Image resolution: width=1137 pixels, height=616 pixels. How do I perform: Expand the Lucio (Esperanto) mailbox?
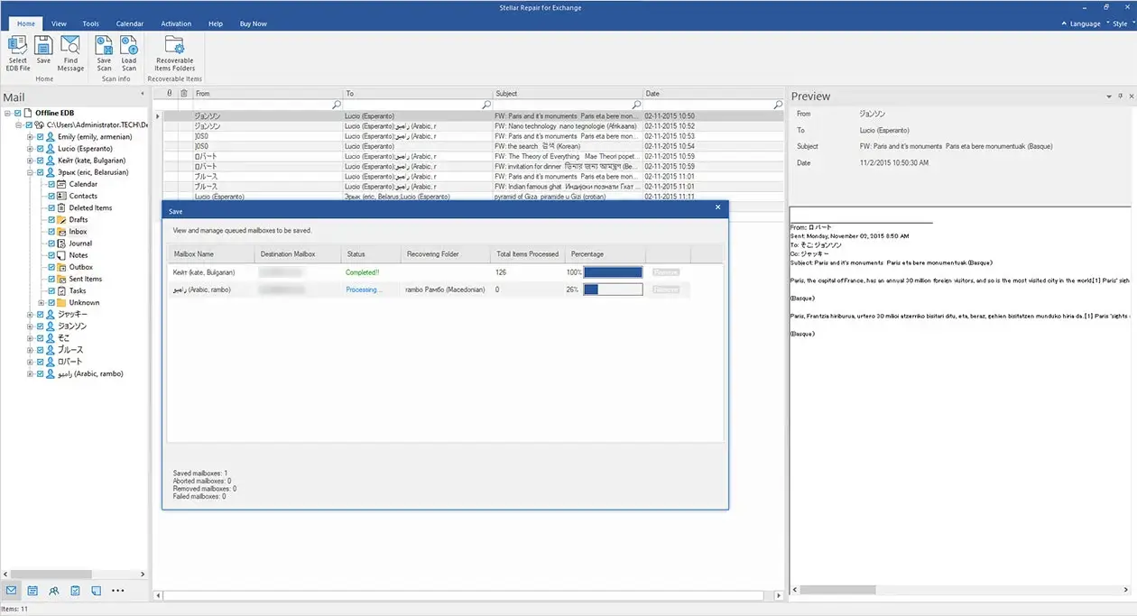(30, 148)
